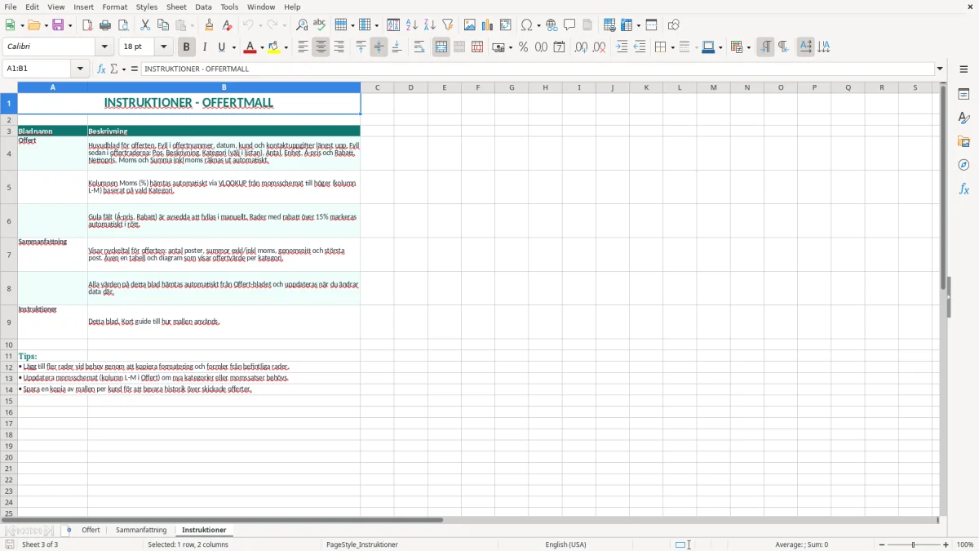Increase cell indent
Viewport: 979px width, 551px height.
pos(622,47)
